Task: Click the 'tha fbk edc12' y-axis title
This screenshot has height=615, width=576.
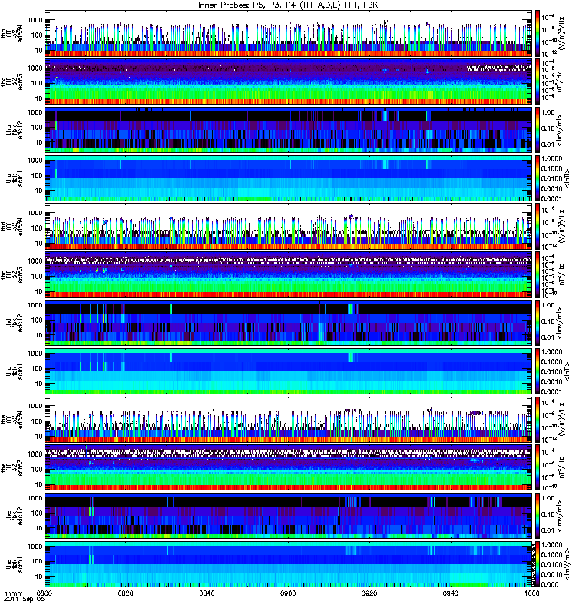Action: click(14, 130)
